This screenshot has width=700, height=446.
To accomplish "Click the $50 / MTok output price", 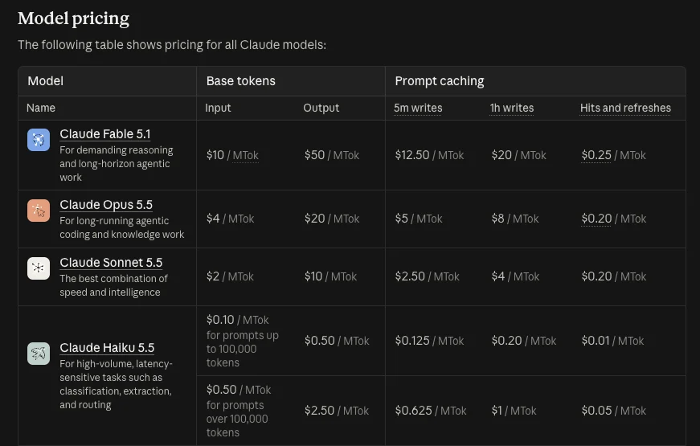I will point(332,155).
